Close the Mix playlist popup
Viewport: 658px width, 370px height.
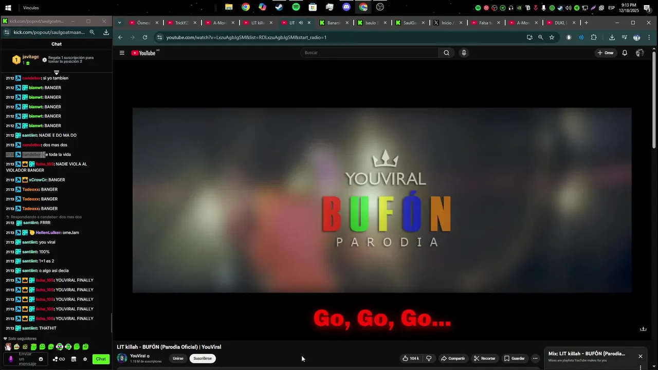click(x=641, y=356)
